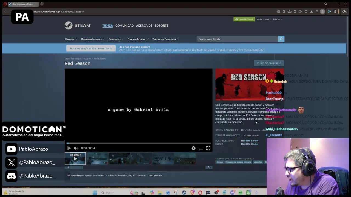Viewport: 351px width, 197px height.
Task: Open a new tab with plus button
Action: point(42,4)
